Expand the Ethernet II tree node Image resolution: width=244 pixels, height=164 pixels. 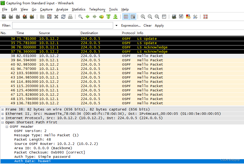pyautogui.click(x=2, y=114)
